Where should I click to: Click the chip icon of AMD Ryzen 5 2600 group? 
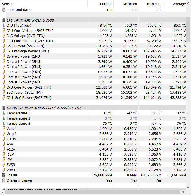3,20
